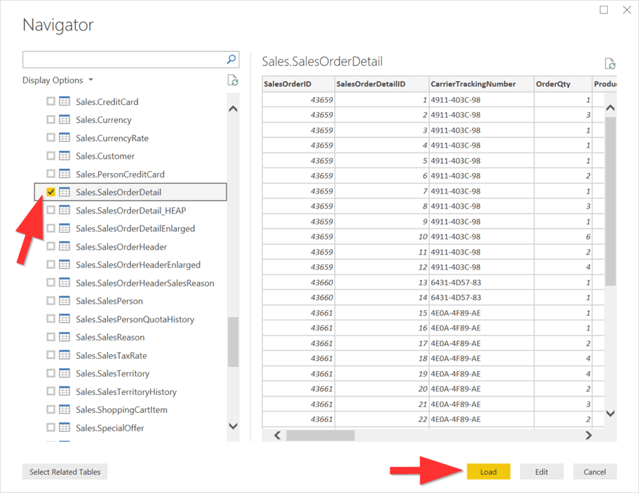Click the CarrierTrackingNumber column header
The width and height of the screenshot is (639, 493).
481,84
